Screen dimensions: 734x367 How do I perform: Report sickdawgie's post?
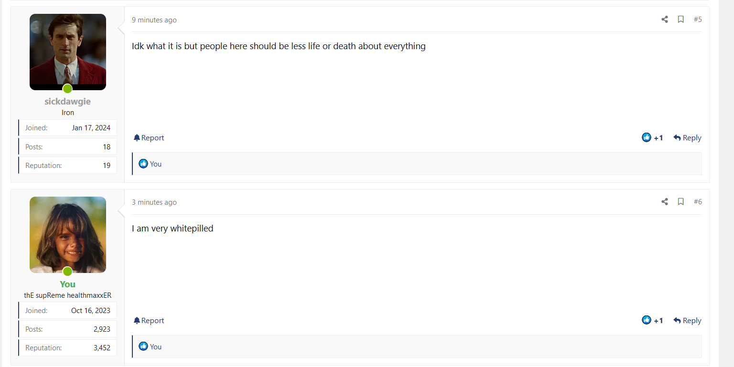[149, 138]
